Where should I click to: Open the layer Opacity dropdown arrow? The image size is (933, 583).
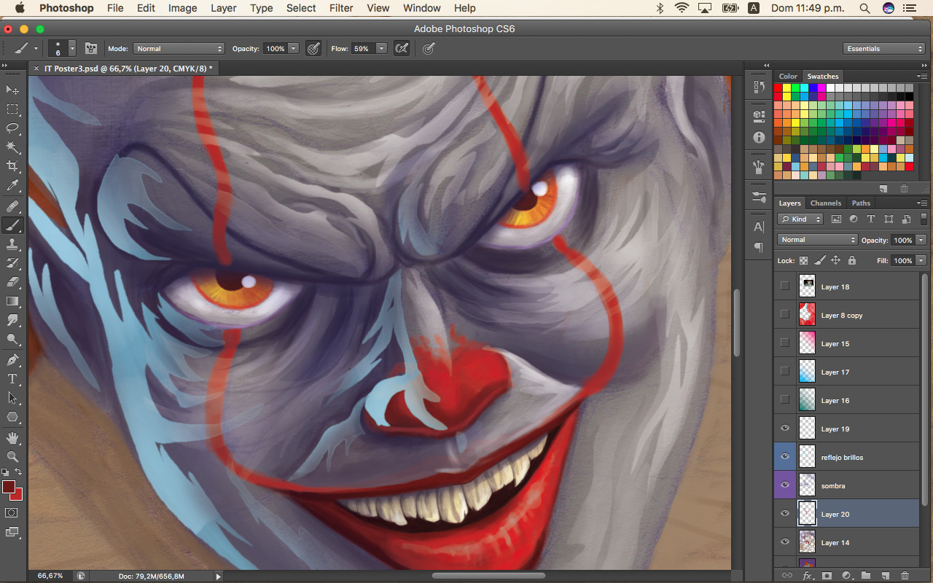(x=921, y=240)
